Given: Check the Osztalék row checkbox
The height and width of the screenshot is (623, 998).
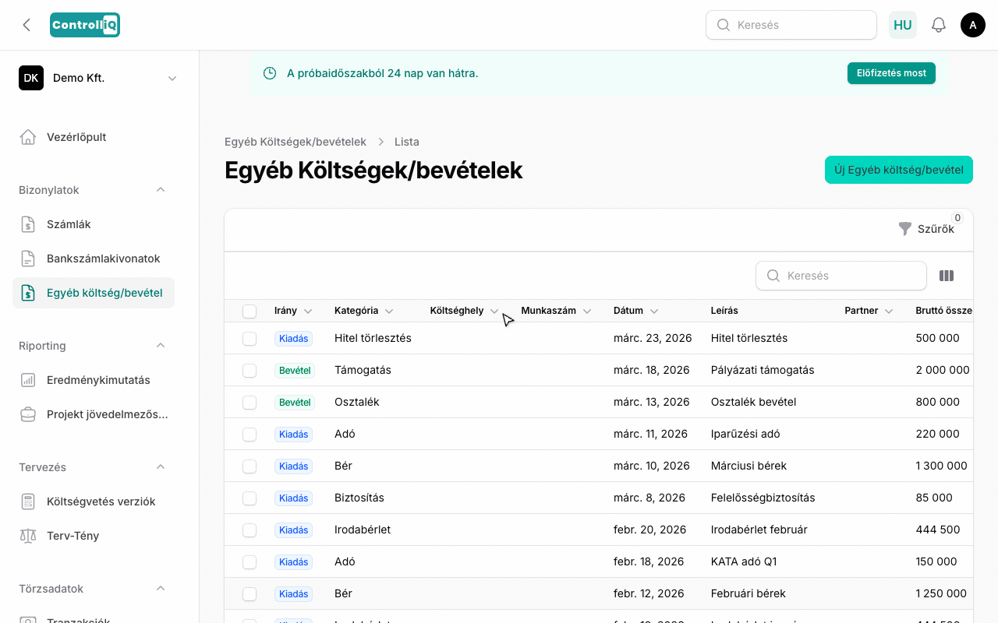Looking at the screenshot, I should coord(249,403).
